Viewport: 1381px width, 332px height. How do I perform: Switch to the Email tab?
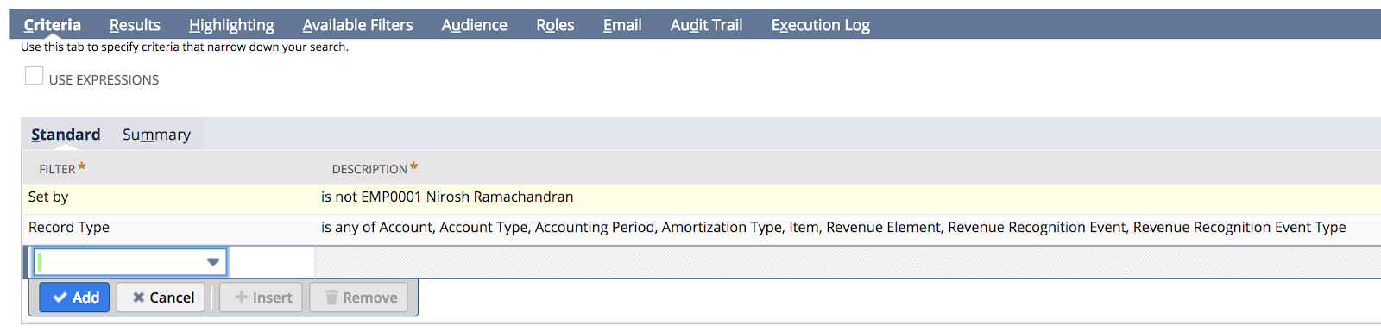(622, 25)
